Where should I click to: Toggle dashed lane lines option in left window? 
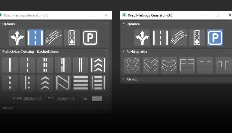click(x=35, y=38)
